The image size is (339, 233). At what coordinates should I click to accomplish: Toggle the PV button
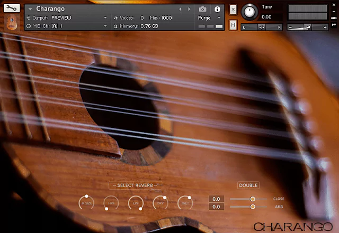334,25
